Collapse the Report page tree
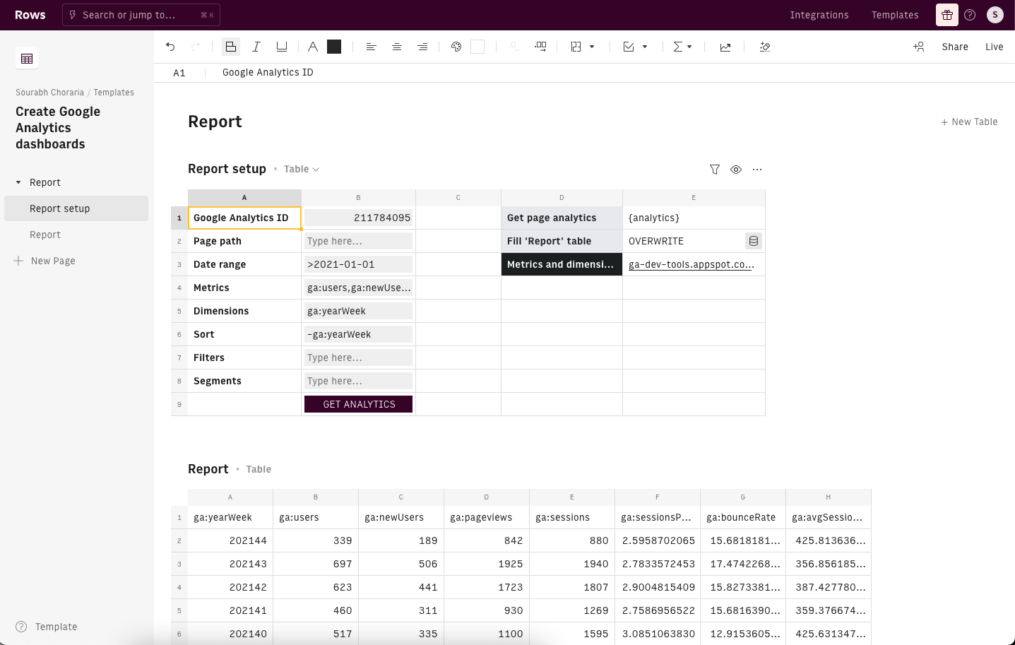Viewport: 1015px width, 645px height. click(x=18, y=182)
